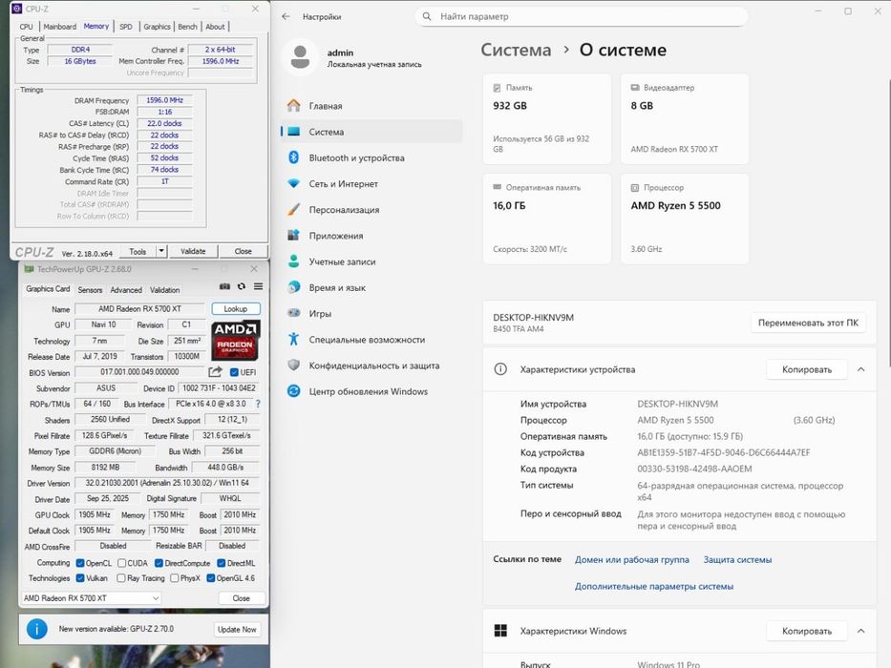The height and width of the screenshot is (668, 891).
Task: Toggle the PhysX checkbox
Action: click(x=175, y=578)
